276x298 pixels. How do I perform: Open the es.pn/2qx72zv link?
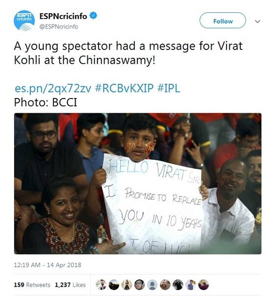coord(53,89)
